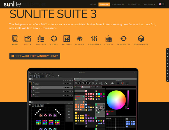Click LED Matrix group button in Fixtures panel
This screenshot has height=130, width=169.
[x=69, y=106]
